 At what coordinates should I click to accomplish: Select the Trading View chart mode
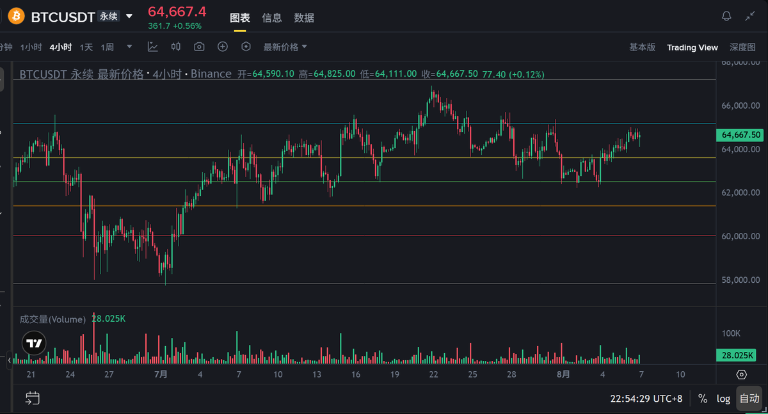click(692, 47)
